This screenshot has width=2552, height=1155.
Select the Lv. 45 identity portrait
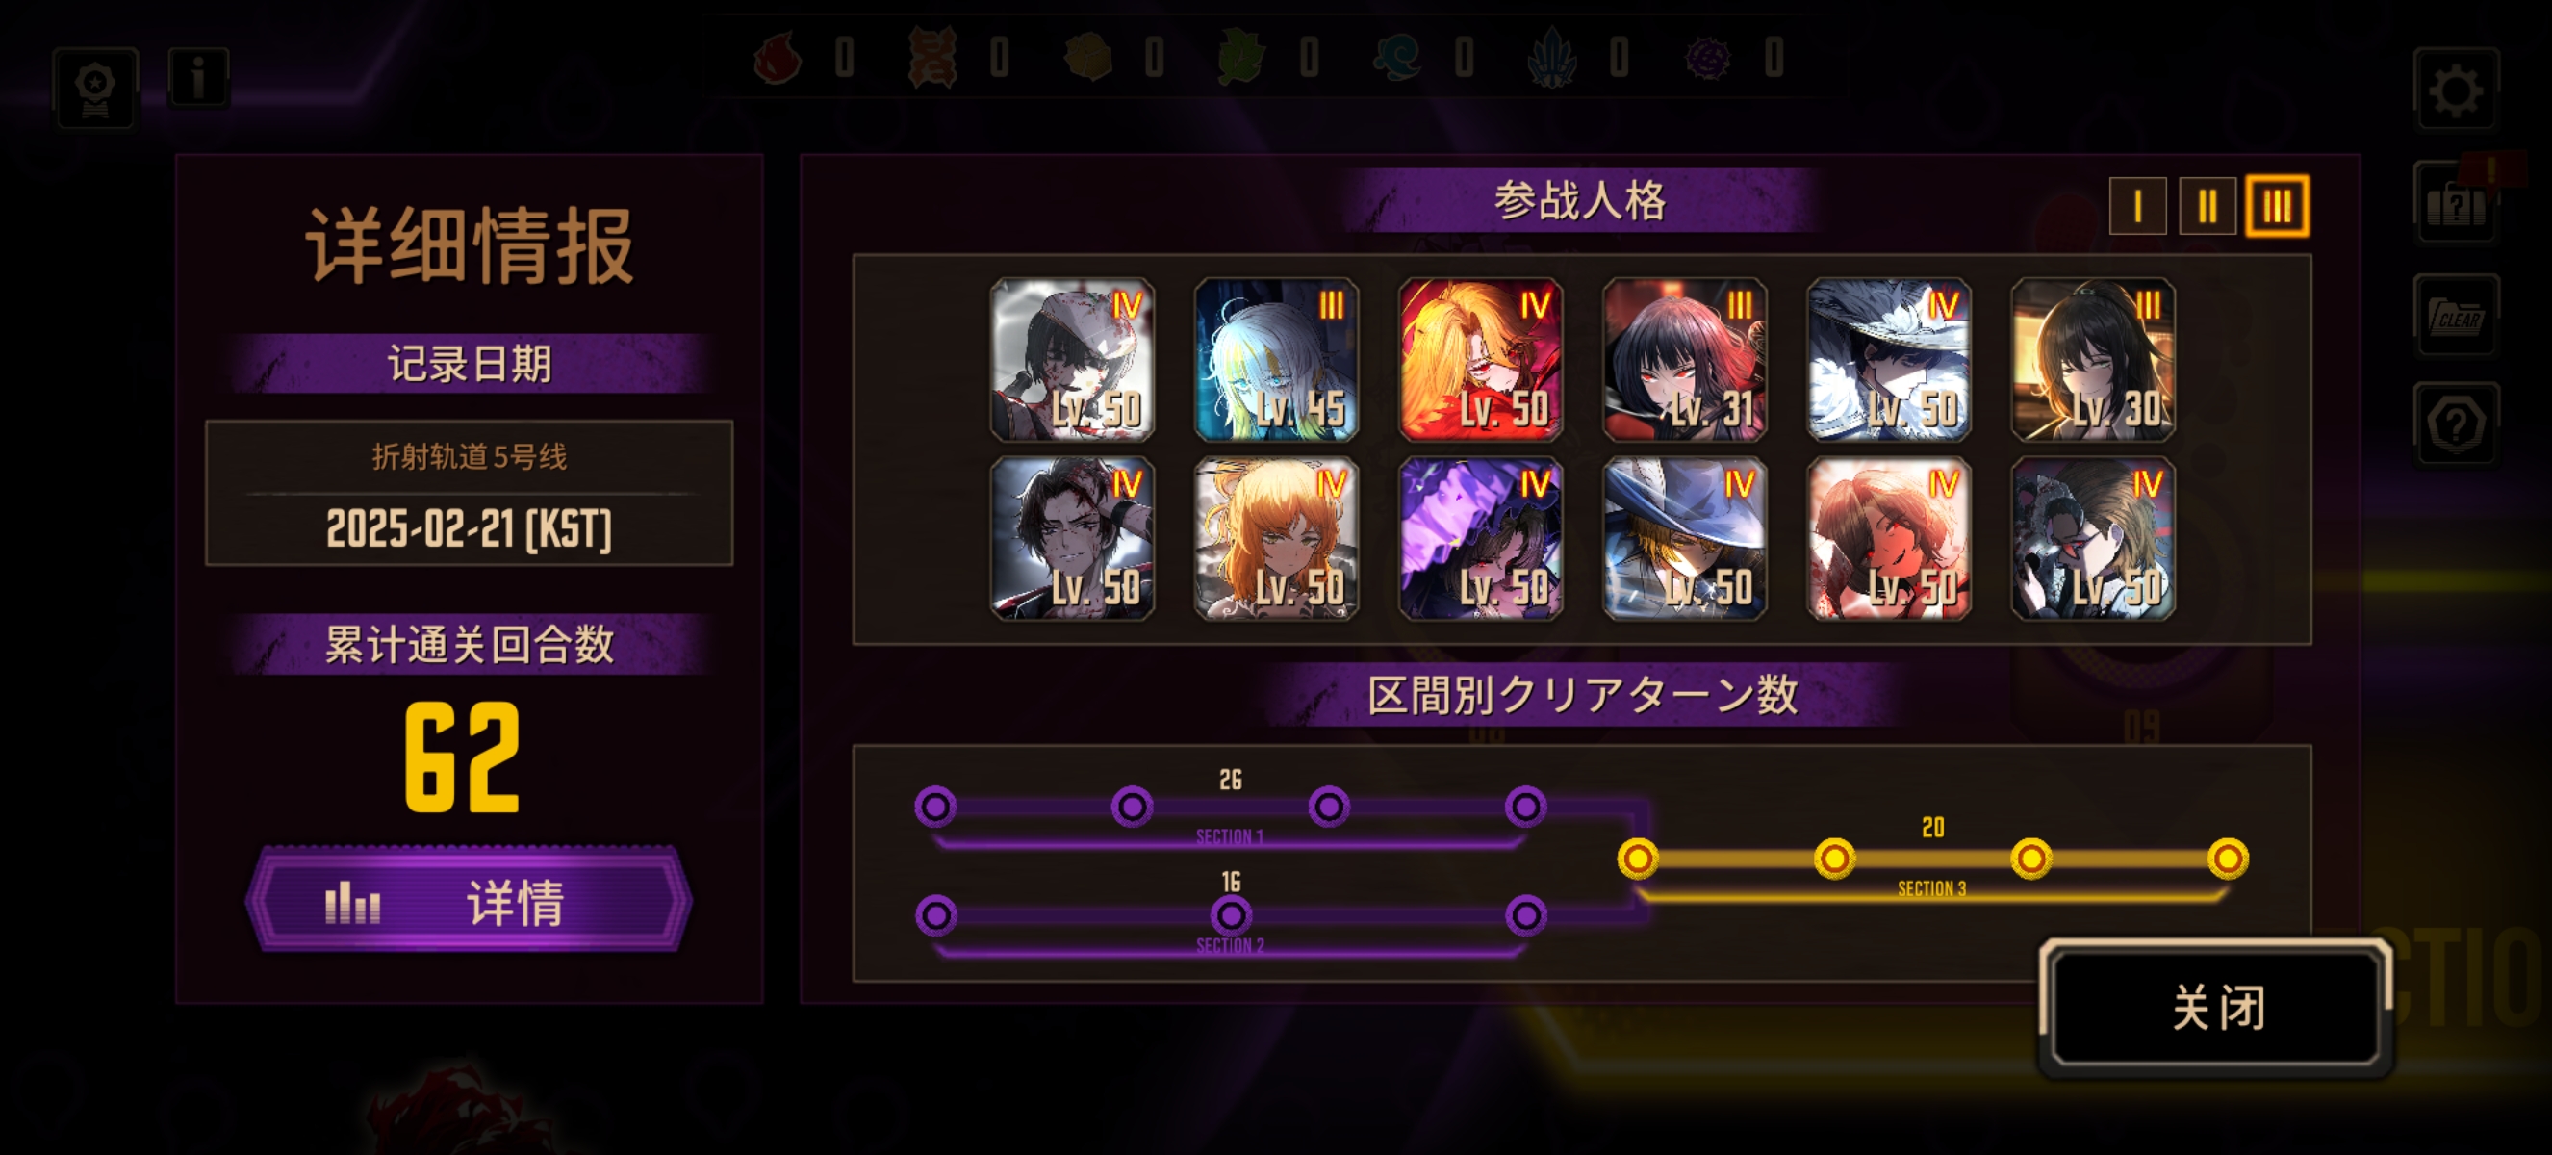point(1276,359)
